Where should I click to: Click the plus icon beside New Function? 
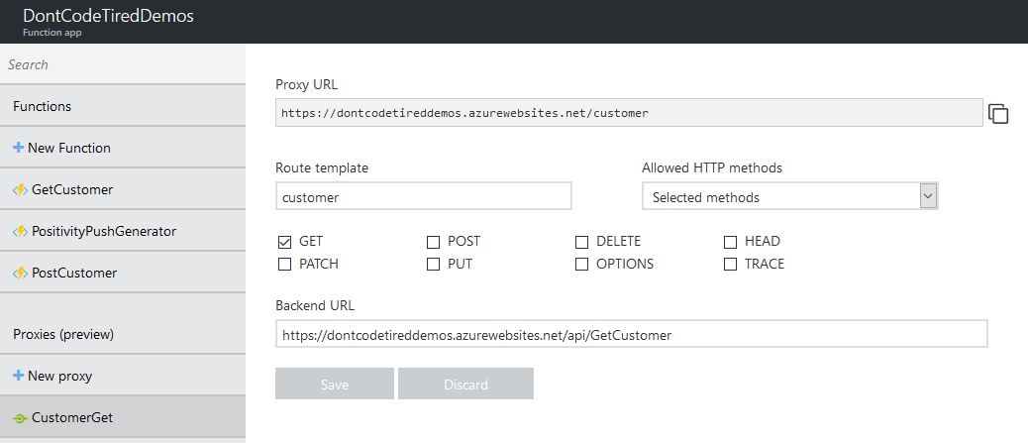(19, 148)
